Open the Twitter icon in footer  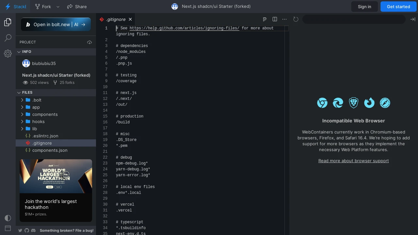click(x=20, y=230)
